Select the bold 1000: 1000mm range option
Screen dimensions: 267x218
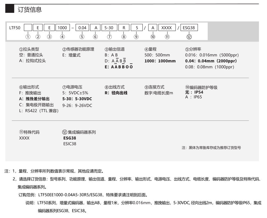click(160, 61)
